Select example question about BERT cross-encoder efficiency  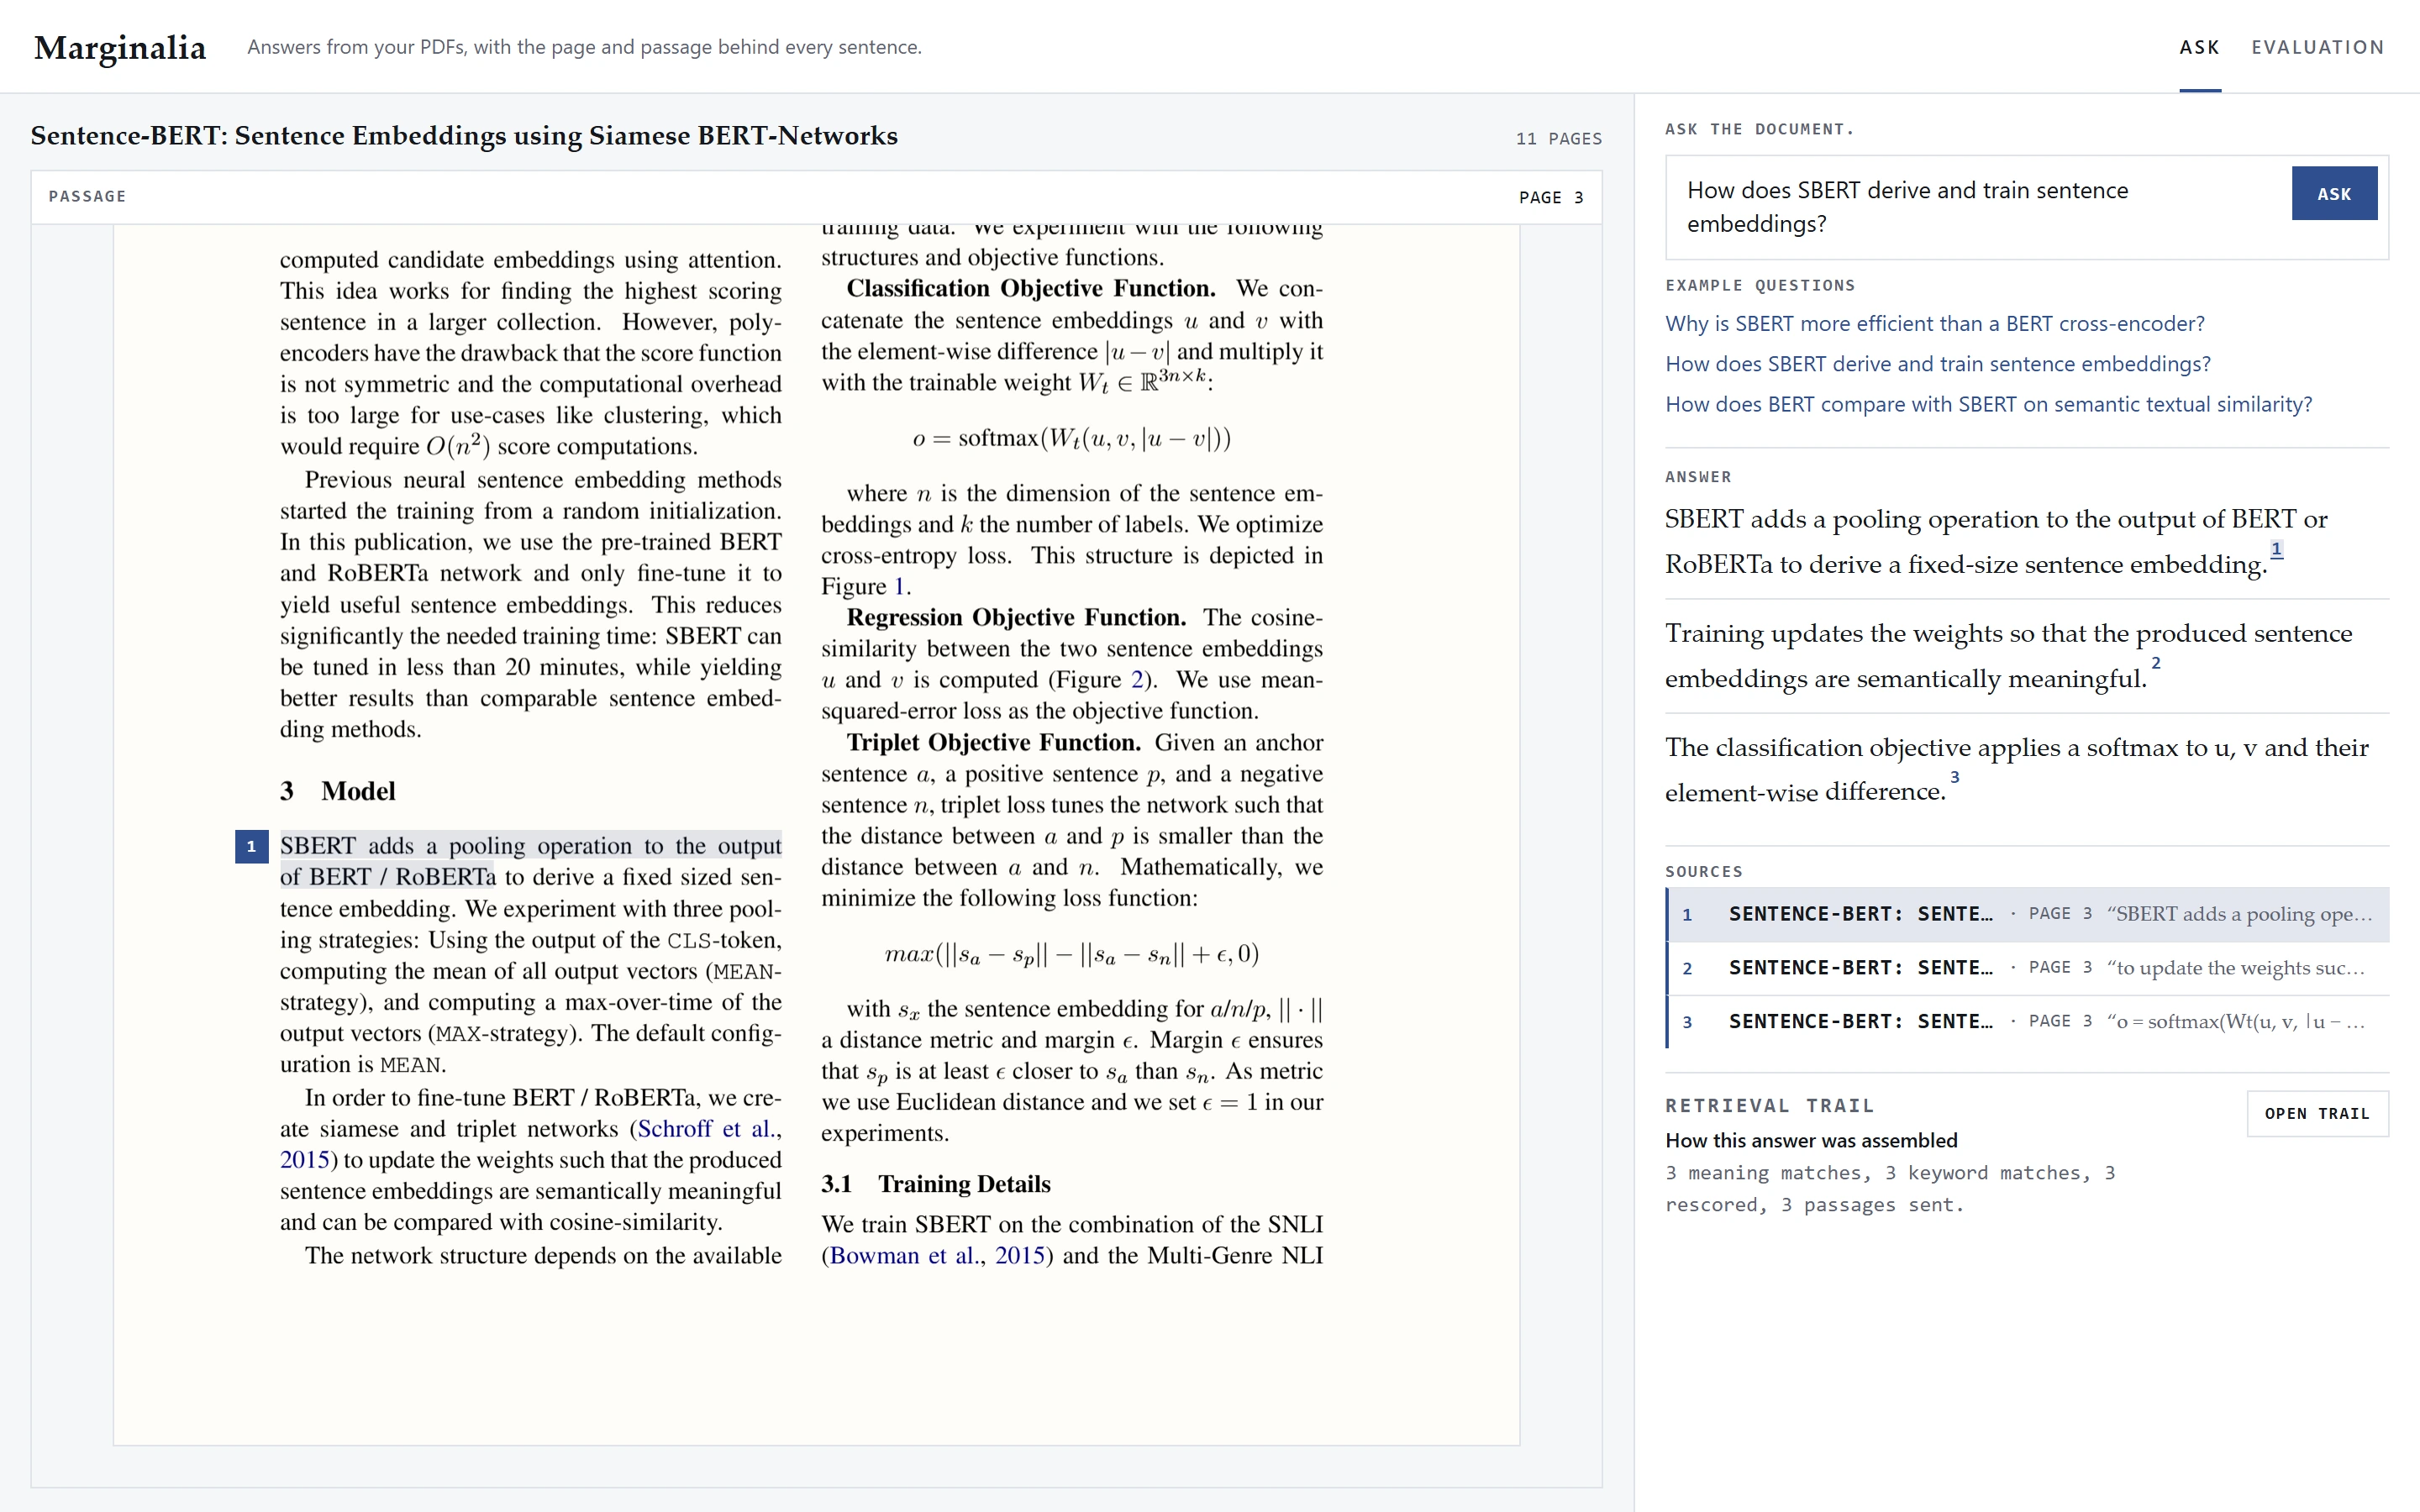1934,324
